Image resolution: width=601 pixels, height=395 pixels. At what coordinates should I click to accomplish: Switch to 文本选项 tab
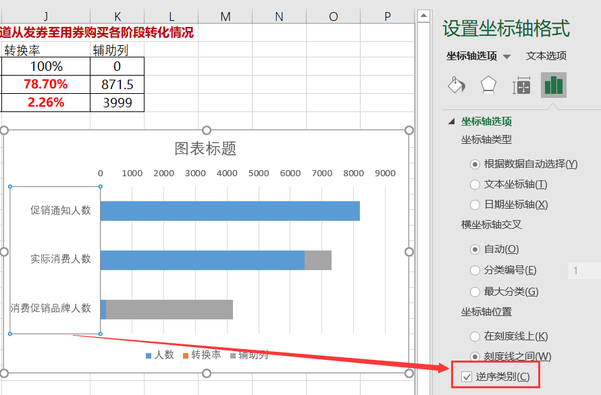(x=546, y=56)
